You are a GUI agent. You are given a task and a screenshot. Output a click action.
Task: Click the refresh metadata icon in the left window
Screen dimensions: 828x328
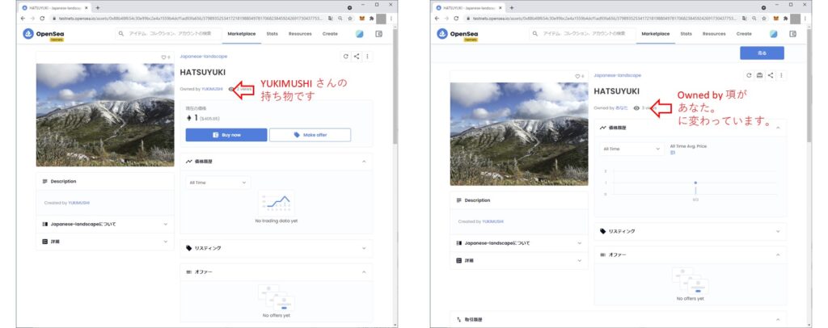(x=346, y=57)
